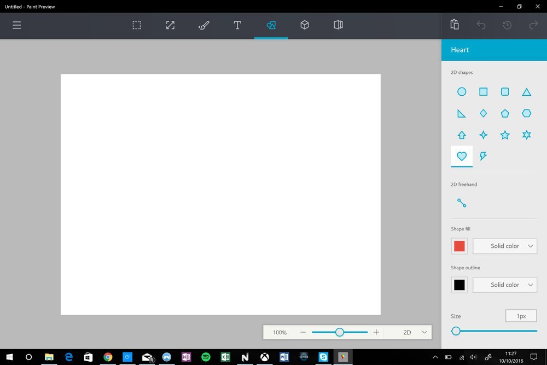Pick the lightning bolt shape
The height and width of the screenshot is (365, 547).
pyautogui.click(x=483, y=156)
